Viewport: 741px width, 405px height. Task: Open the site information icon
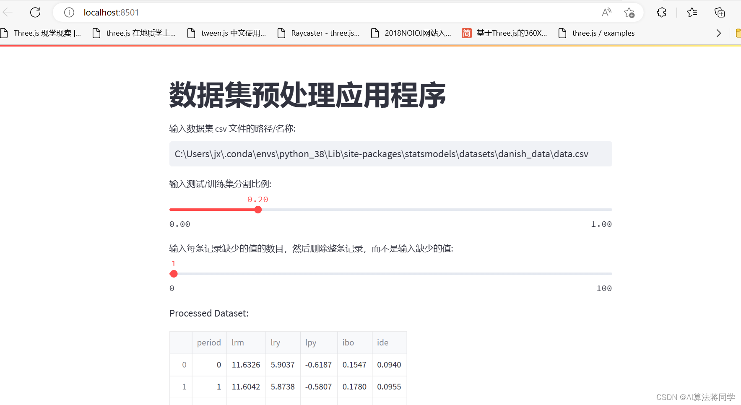click(69, 13)
